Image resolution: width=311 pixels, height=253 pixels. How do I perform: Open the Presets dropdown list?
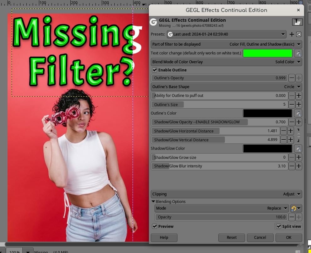pyautogui.click(x=226, y=34)
